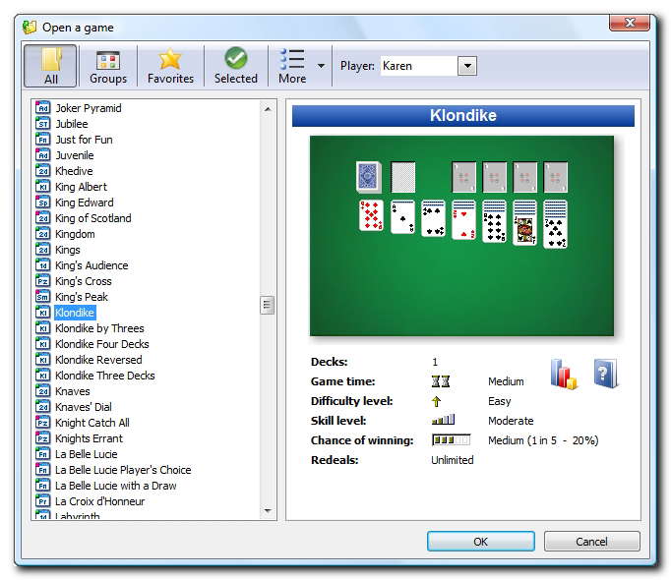The image size is (671, 580).
Task: Open the Groups view
Action: click(108, 66)
